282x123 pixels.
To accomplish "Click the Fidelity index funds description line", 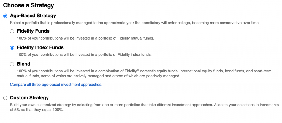I will 84,55.
